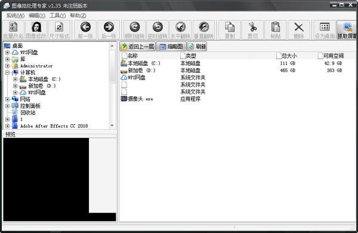Collapse the 计算机 tree node
This screenshot has height=233, width=358.
(7, 72)
